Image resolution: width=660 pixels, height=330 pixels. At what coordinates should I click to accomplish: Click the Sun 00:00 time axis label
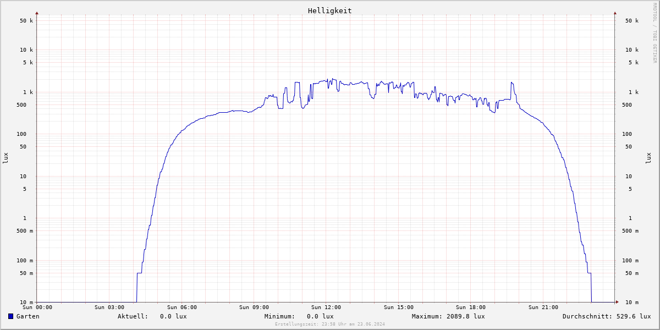(37, 307)
